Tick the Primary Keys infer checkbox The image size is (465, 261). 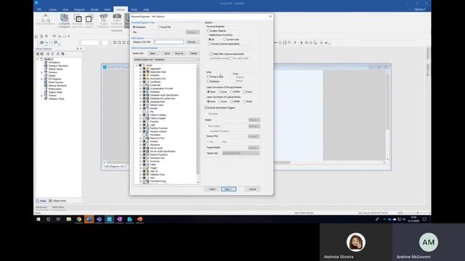209,77
